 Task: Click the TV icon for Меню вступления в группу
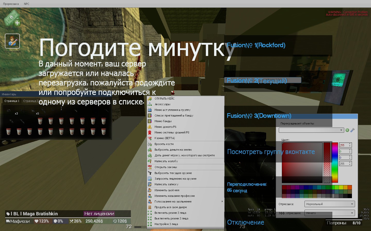(x=150, y=110)
